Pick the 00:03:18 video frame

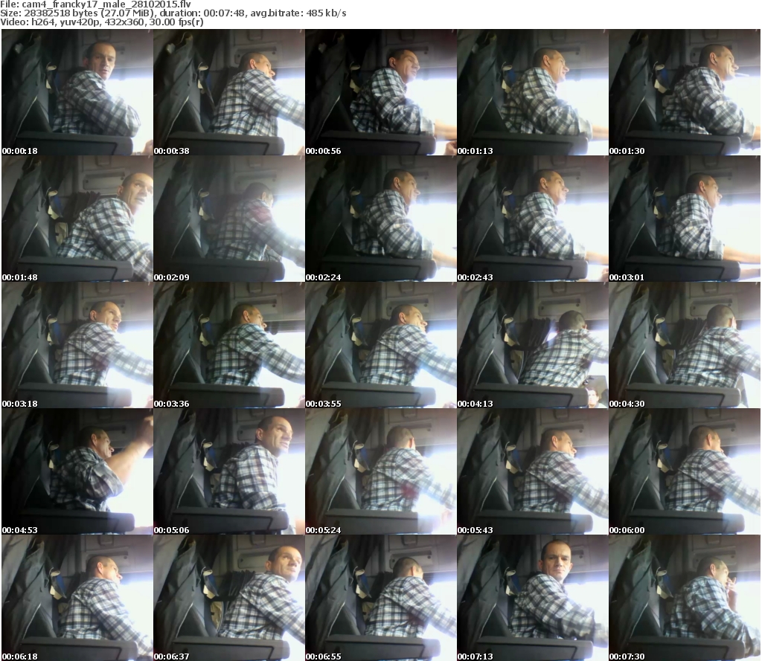click(77, 345)
